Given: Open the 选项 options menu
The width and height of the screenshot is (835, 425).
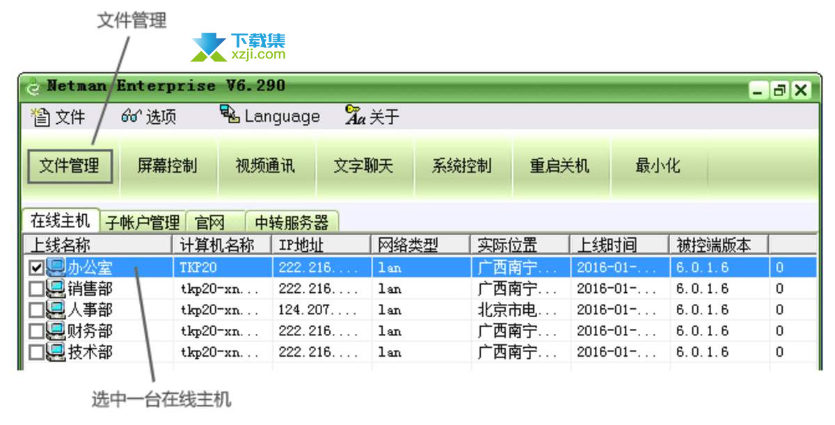Looking at the screenshot, I should pyautogui.click(x=149, y=117).
